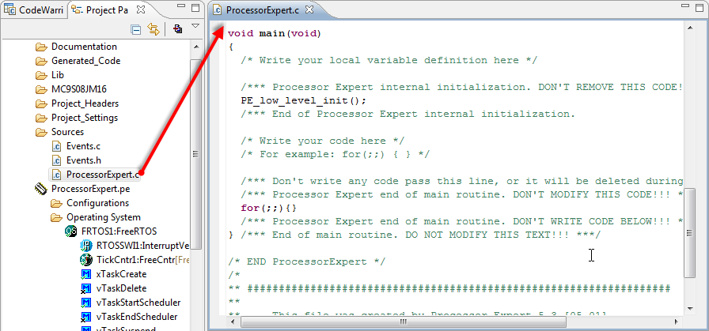Click the editor horizontal scrollbar thumb
The height and width of the screenshot is (331, 709).
[402, 322]
